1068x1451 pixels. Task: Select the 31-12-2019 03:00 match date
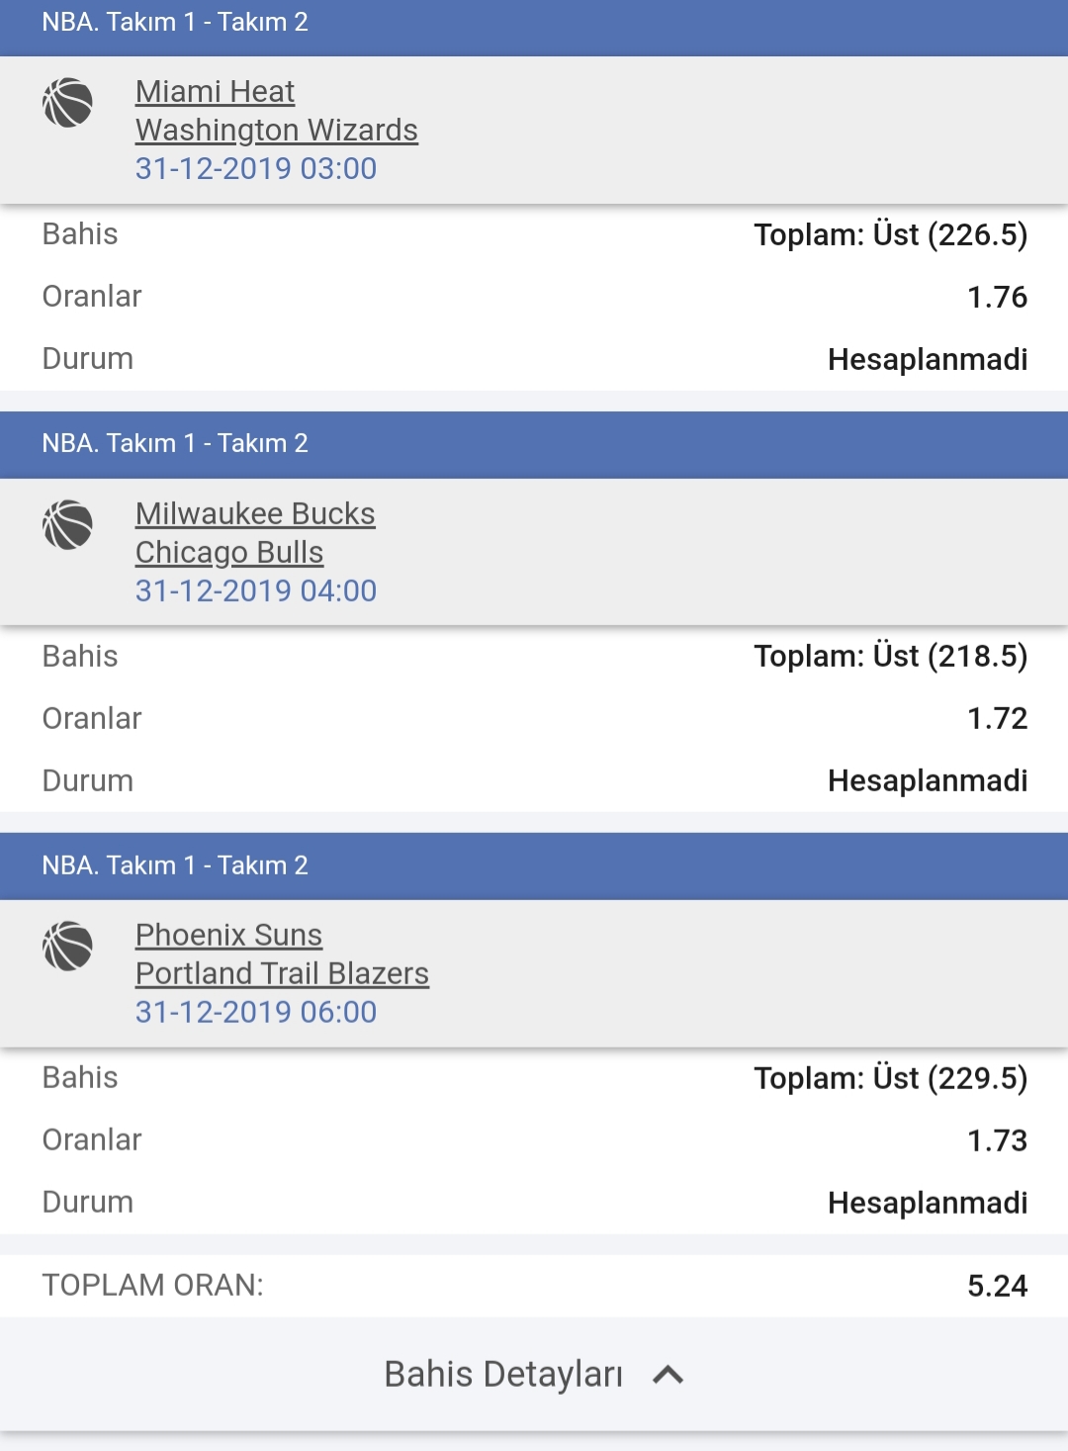coord(256,169)
